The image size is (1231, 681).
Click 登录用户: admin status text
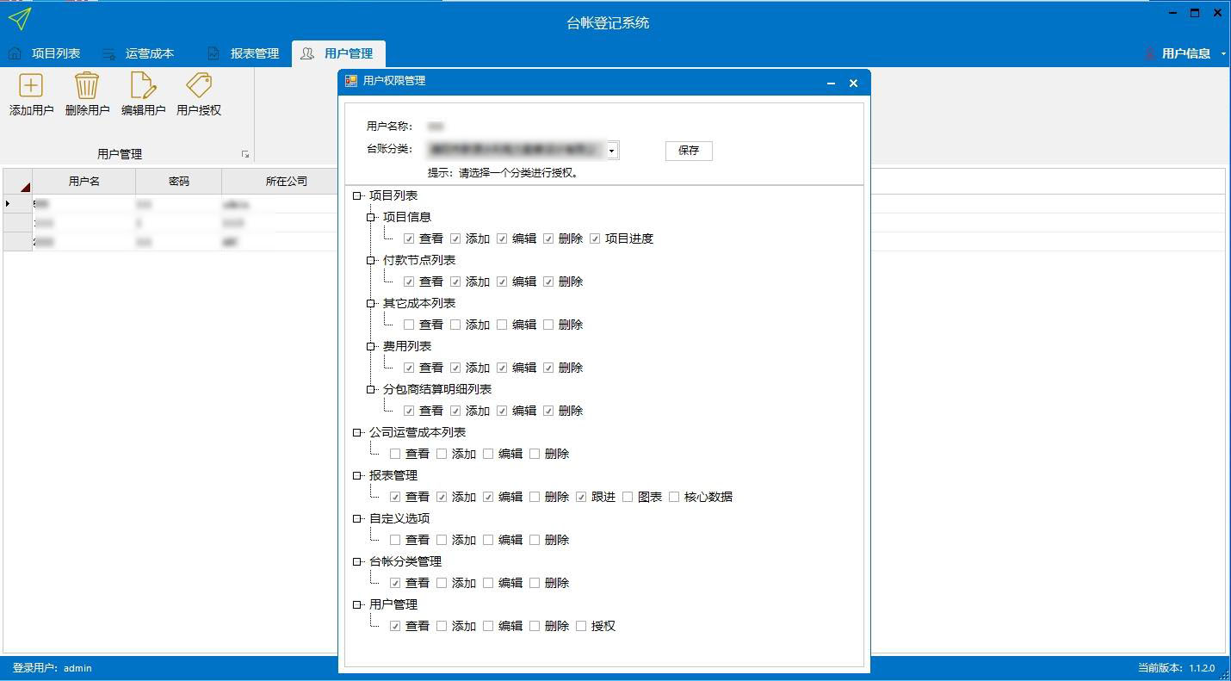pyautogui.click(x=52, y=668)
